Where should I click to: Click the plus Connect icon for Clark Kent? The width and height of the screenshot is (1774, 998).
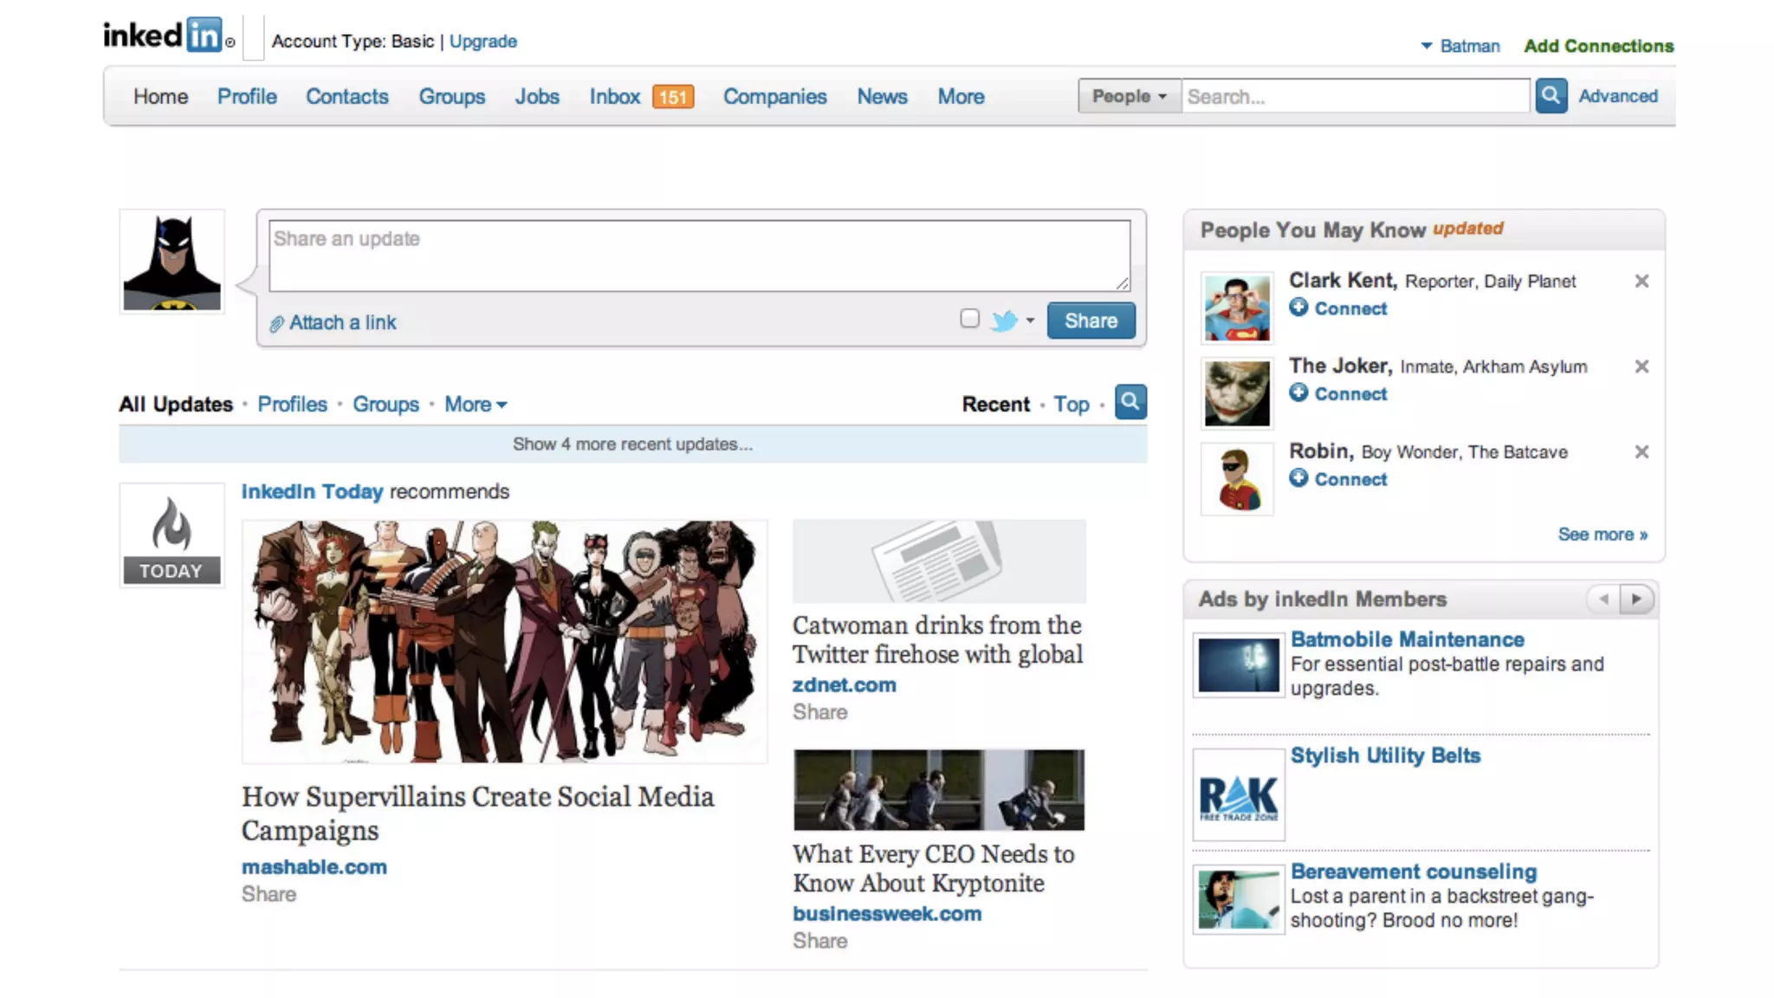[x=1298, y=308]
